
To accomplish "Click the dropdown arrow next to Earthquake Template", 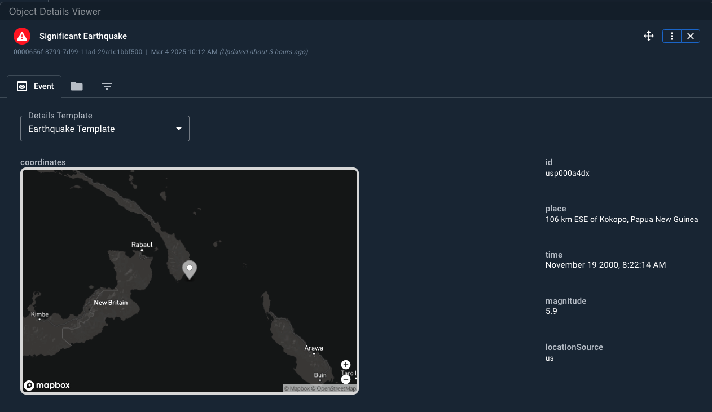I will (178, 129).
